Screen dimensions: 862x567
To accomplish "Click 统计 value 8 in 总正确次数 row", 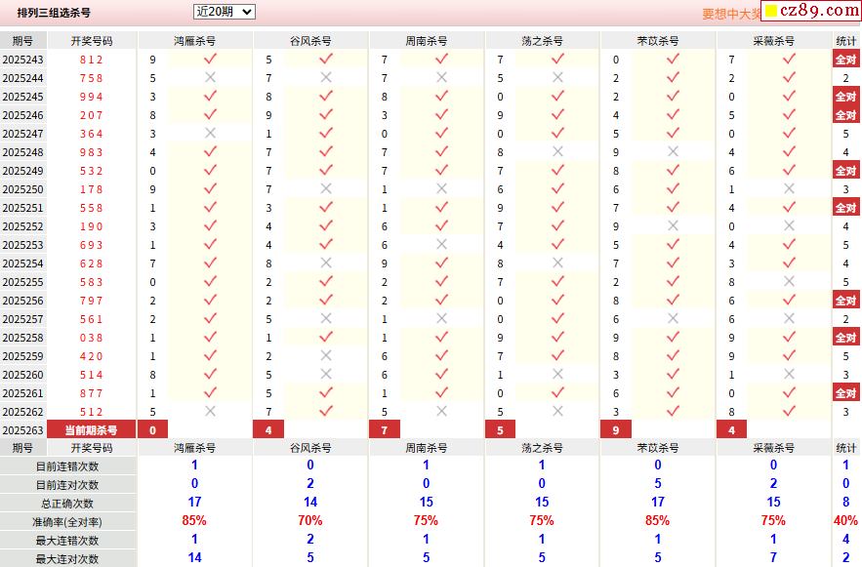I will pos(845,502).
